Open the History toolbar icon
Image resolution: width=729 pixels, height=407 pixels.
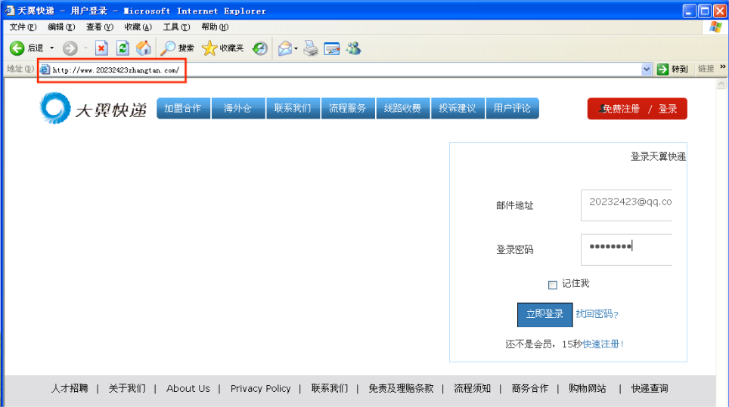[x=260, y=48]
